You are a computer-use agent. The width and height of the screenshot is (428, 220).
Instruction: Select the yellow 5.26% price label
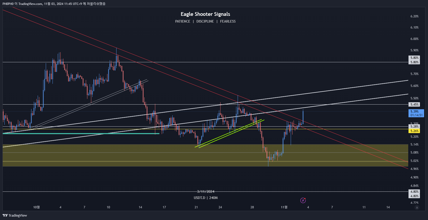[414, 131]
